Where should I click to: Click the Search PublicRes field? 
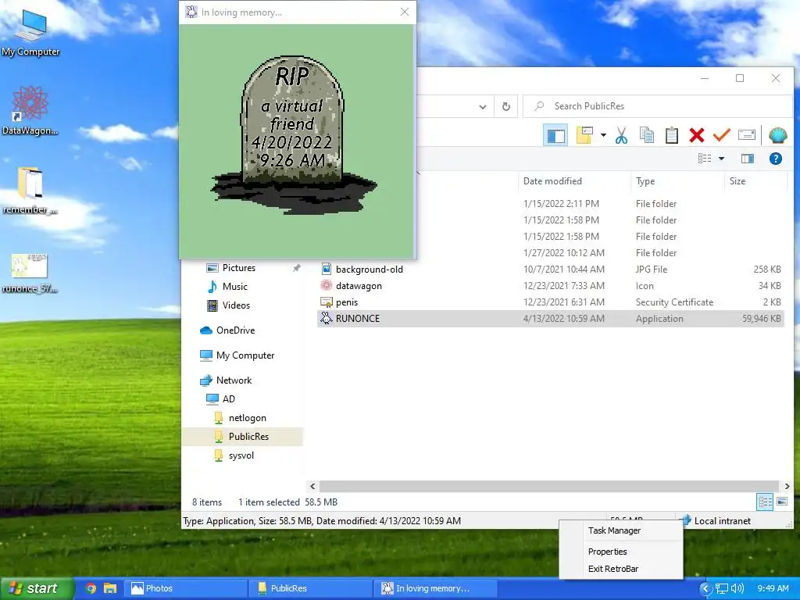(658, 106)
